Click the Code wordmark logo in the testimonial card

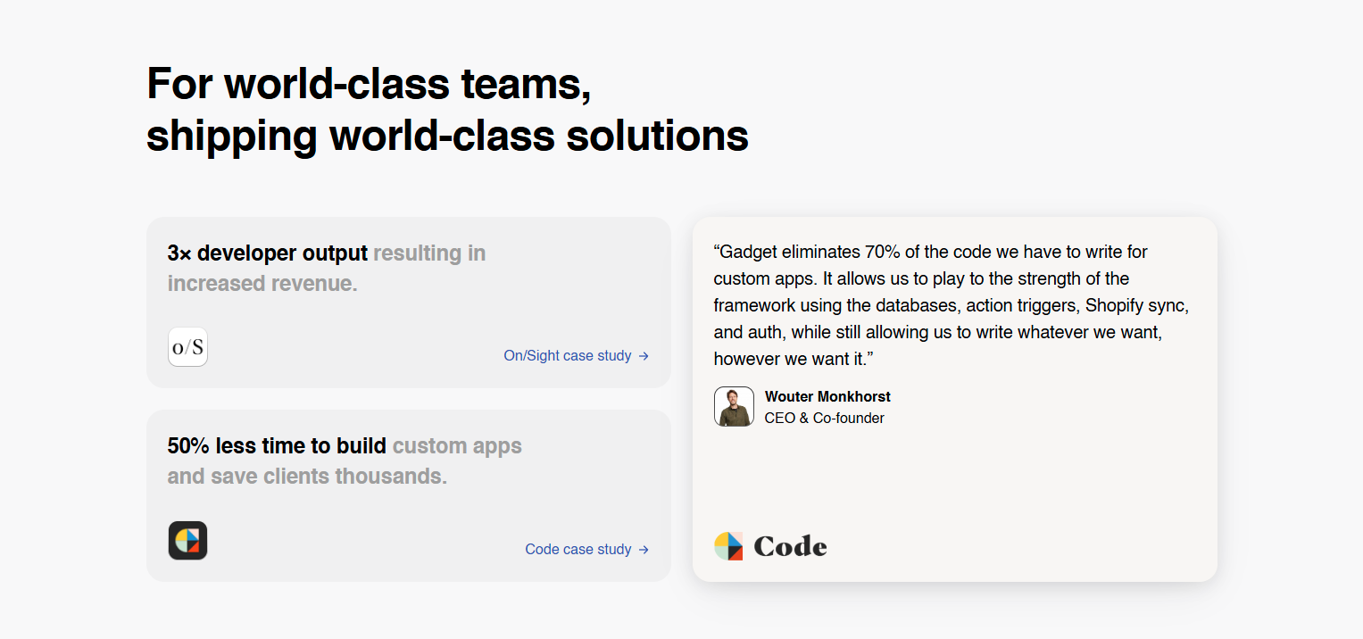(790, 545)
